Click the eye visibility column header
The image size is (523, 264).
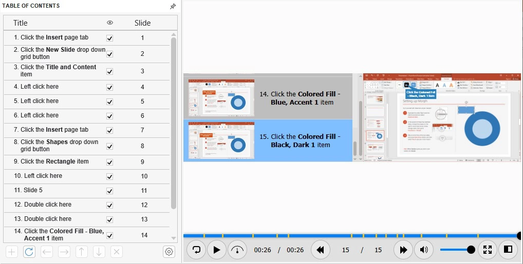point(110,23)
